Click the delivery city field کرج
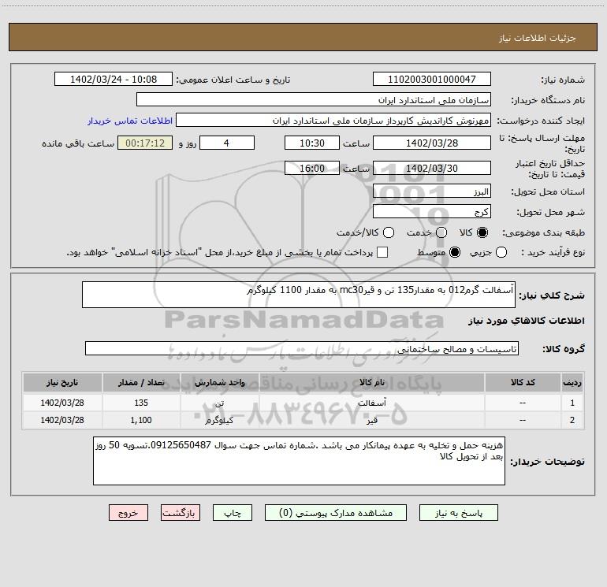The width and height of the screenshot is (607, 587). [x=432, y=212]
